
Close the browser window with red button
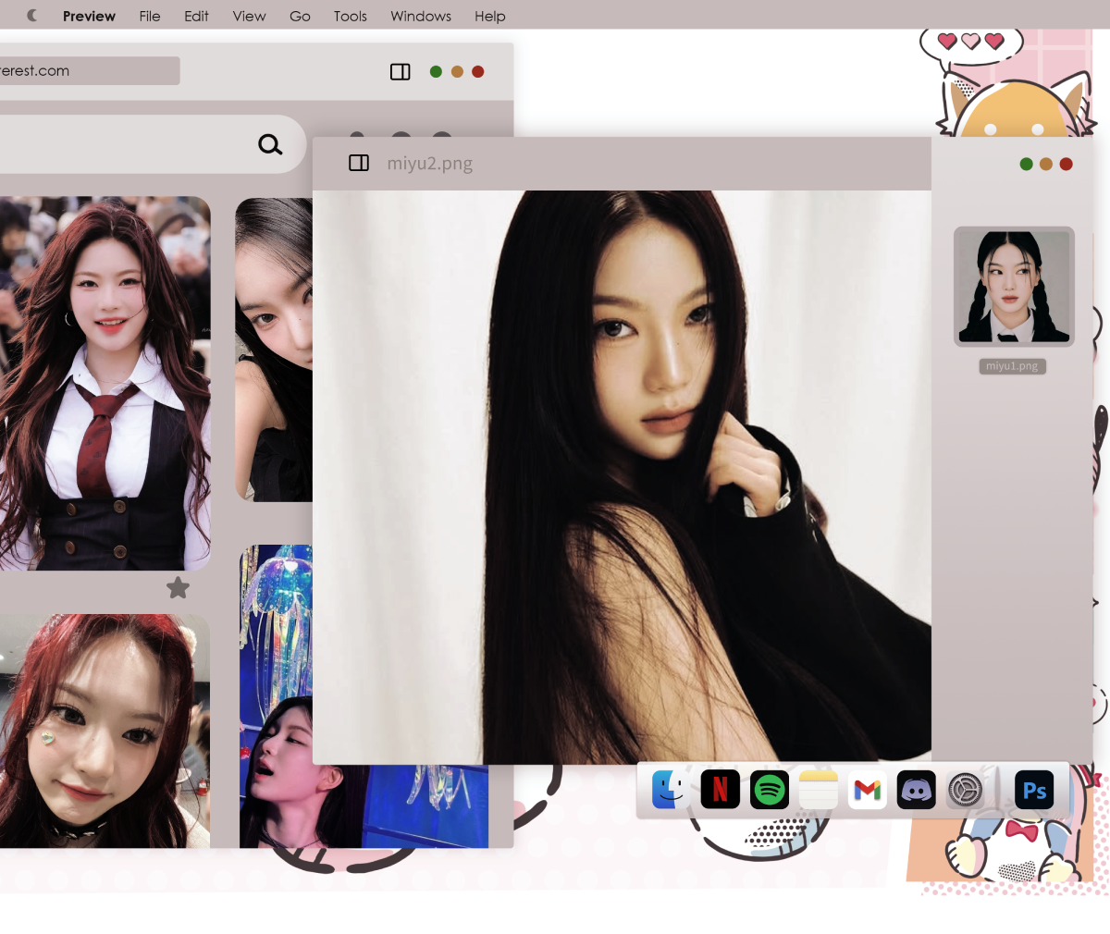click(478, 71)
